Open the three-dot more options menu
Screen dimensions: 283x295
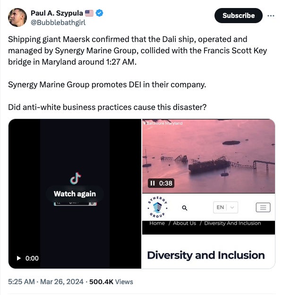point(271,16)
